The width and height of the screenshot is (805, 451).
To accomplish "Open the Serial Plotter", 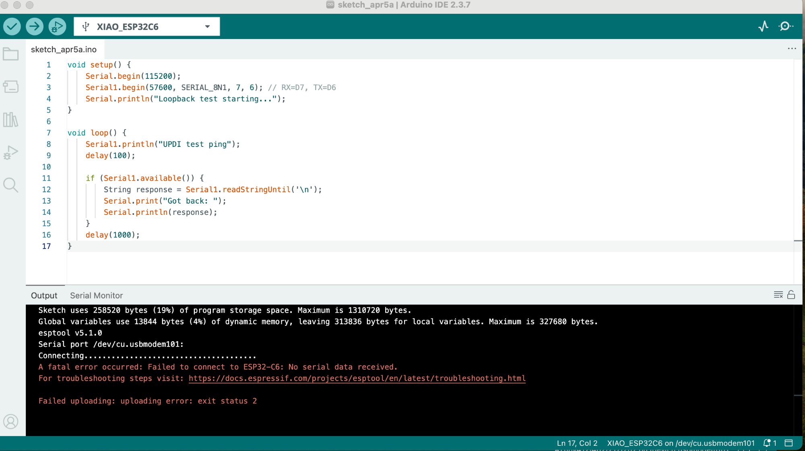I will [763, 27].
